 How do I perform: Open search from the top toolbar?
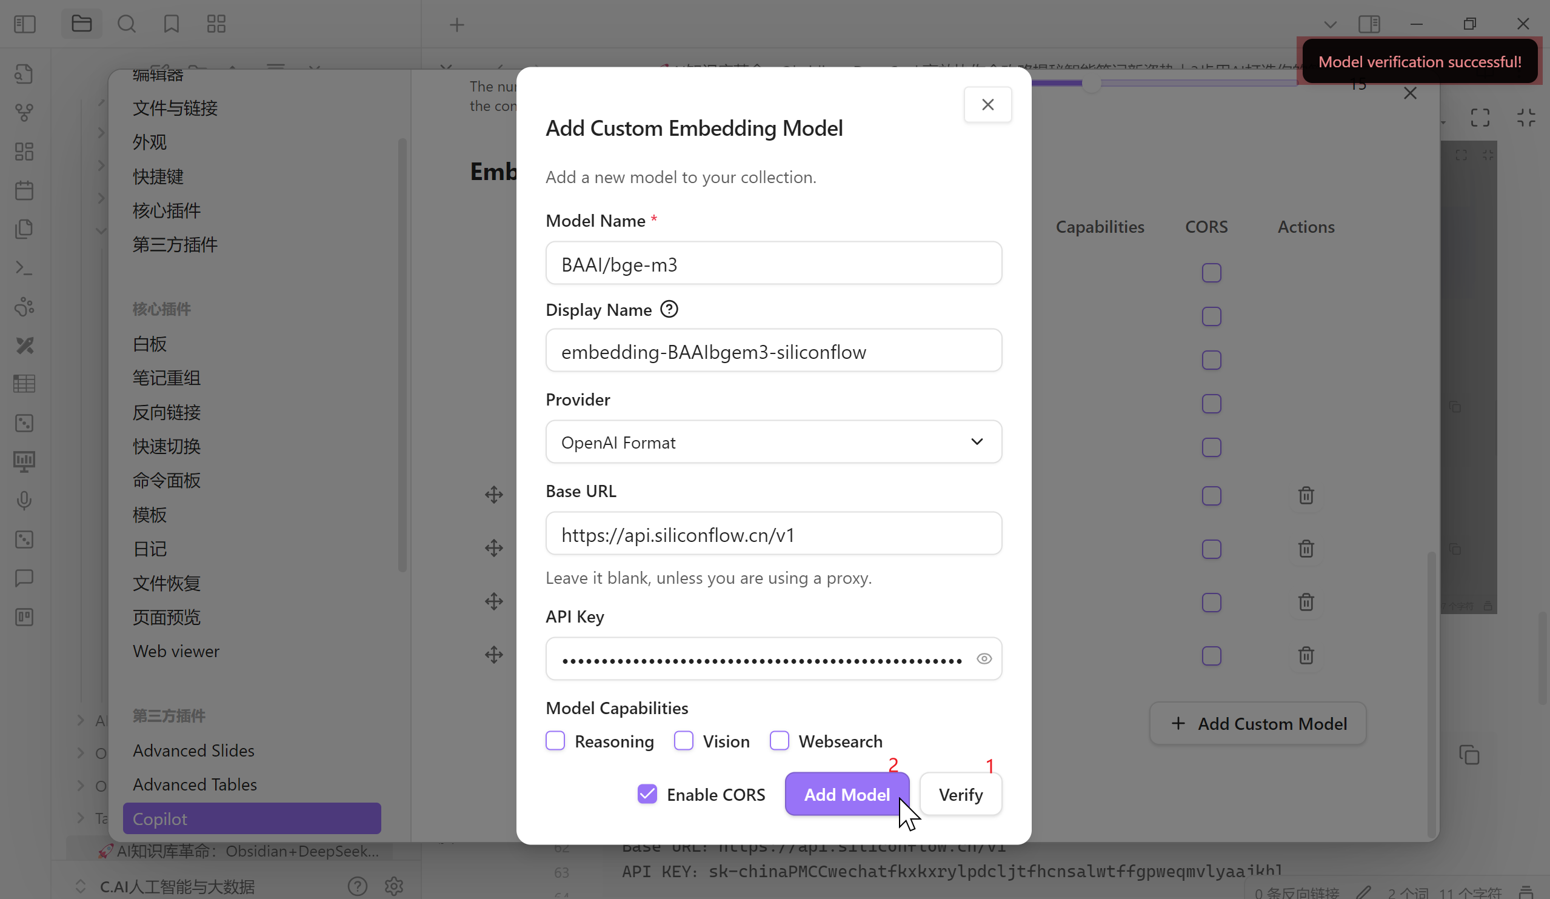127,24
